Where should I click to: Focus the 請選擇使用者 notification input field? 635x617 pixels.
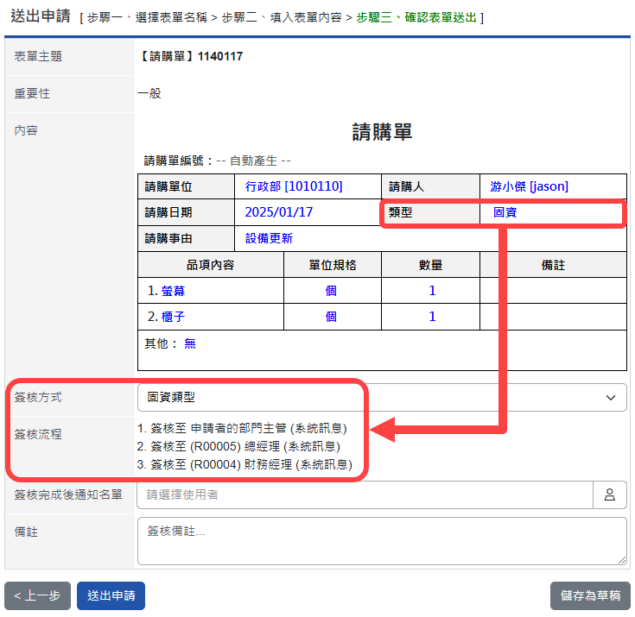[x=365, y=494]
